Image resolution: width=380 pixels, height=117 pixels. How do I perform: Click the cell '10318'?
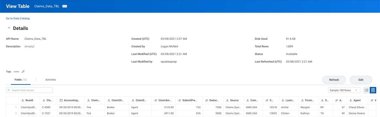pos(273,107)
